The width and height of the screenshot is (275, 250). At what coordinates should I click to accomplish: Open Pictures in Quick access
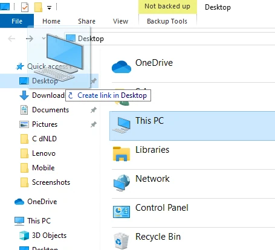(45, 124)
